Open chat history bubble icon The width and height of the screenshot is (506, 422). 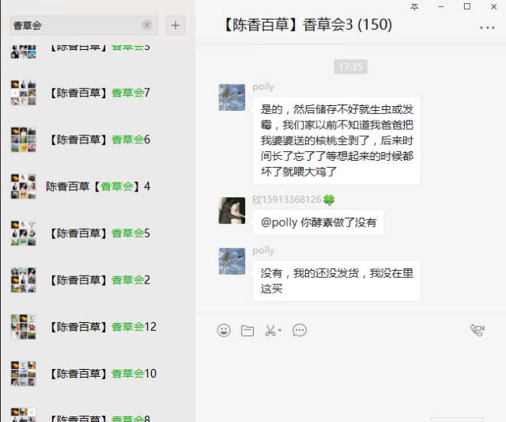(300, 330)
